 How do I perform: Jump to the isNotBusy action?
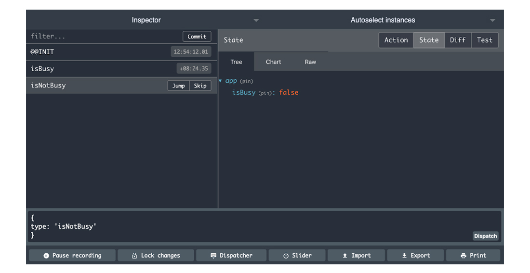pyautogui.click(x=178, y=86)
